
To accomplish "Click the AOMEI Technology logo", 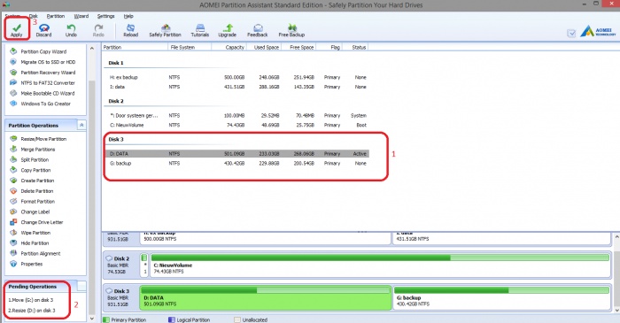I will (x=598, y=32).
